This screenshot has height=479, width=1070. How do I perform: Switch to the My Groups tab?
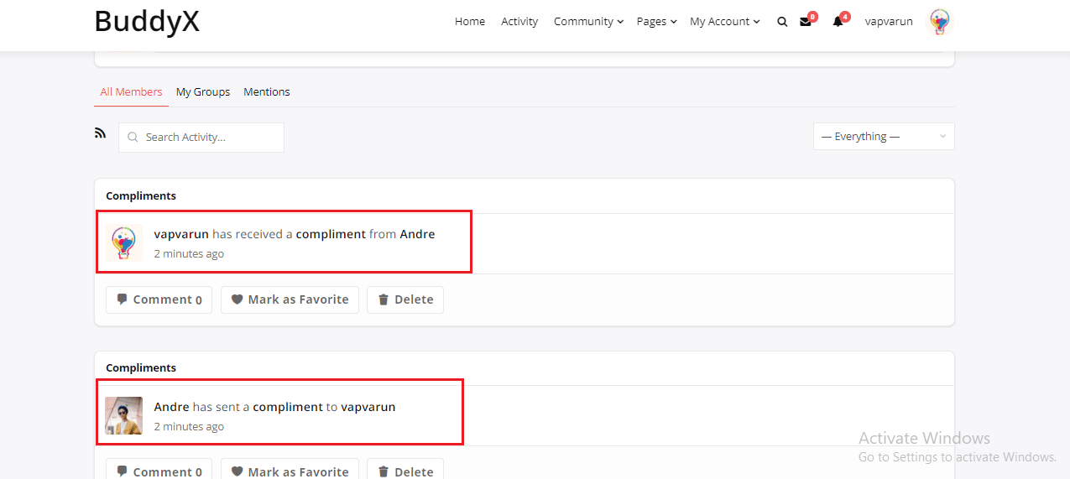203,92
